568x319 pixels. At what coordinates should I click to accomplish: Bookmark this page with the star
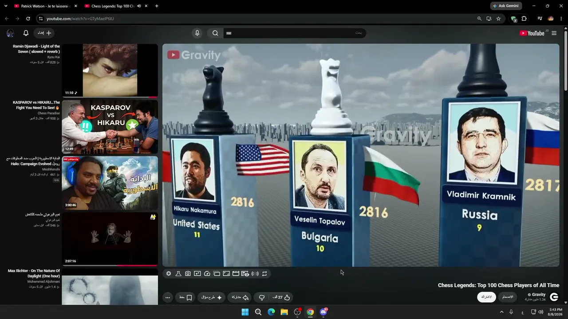(498, 19)
